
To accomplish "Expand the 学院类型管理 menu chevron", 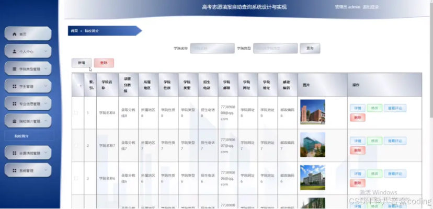I will (46, 68).
